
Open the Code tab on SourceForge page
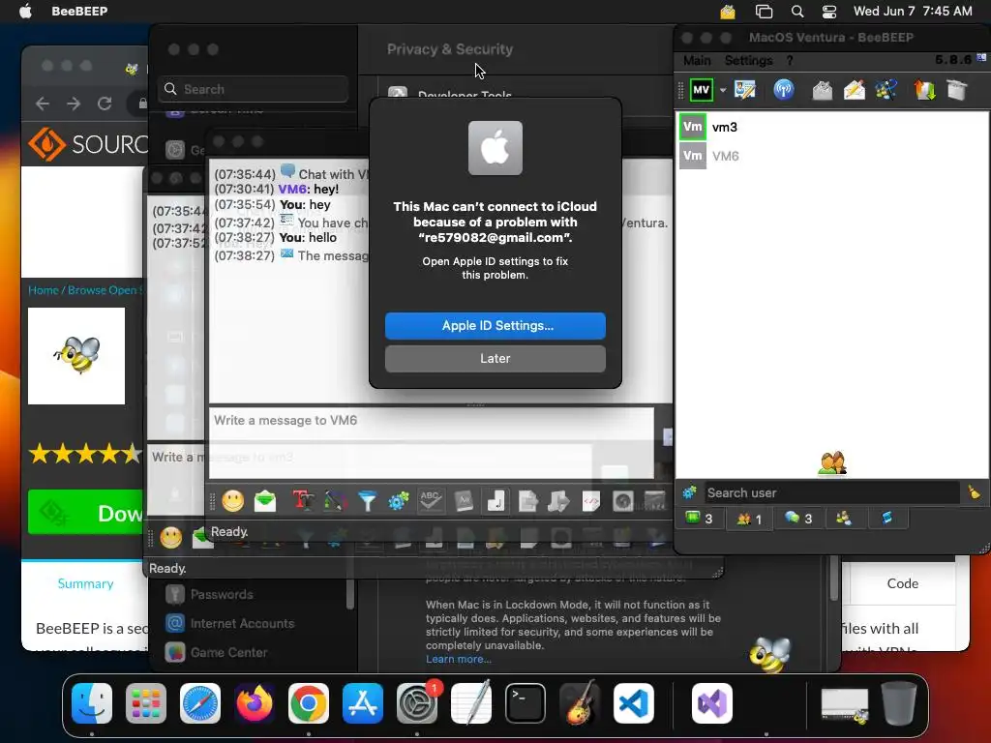[x=903, y=583]
